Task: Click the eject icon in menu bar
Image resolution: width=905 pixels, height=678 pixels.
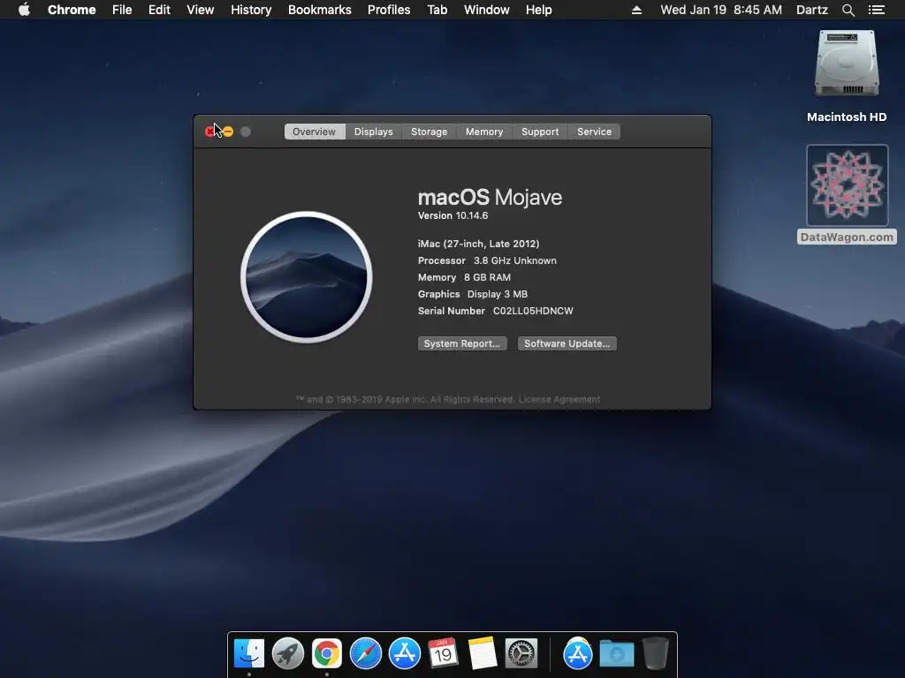Action: tap(636, 10)
